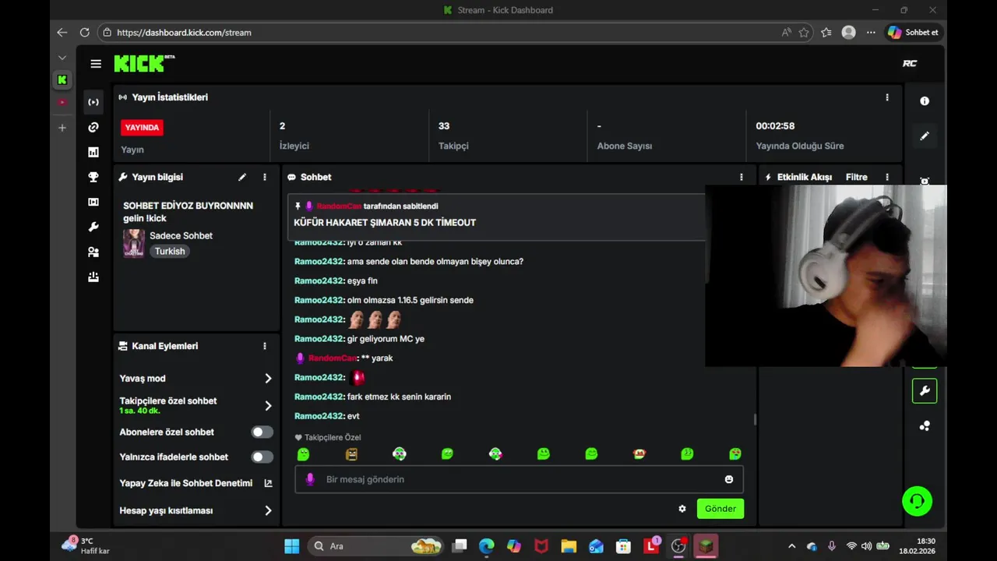Click Ramoo2432 username beside 'evt'
The height and width of the screenshot is (561, 997).
click(319, 416)
